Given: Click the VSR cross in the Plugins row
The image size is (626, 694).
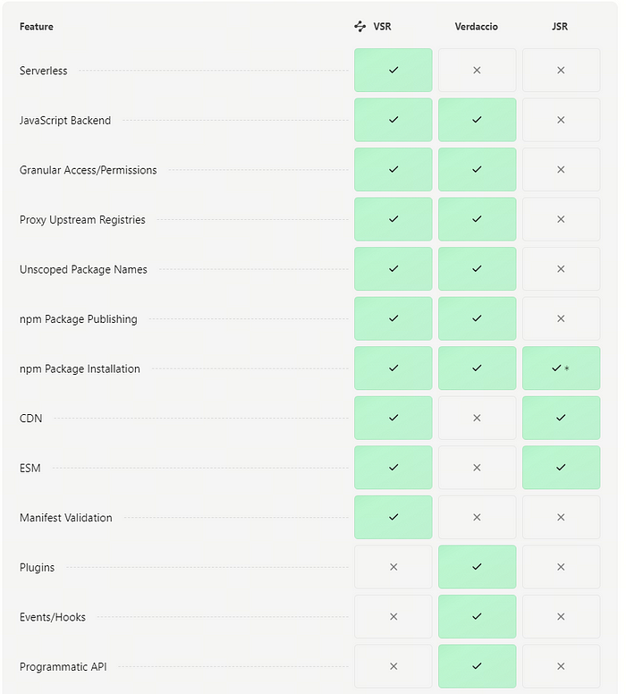Looking at the screenshot, I should point(393,567).
